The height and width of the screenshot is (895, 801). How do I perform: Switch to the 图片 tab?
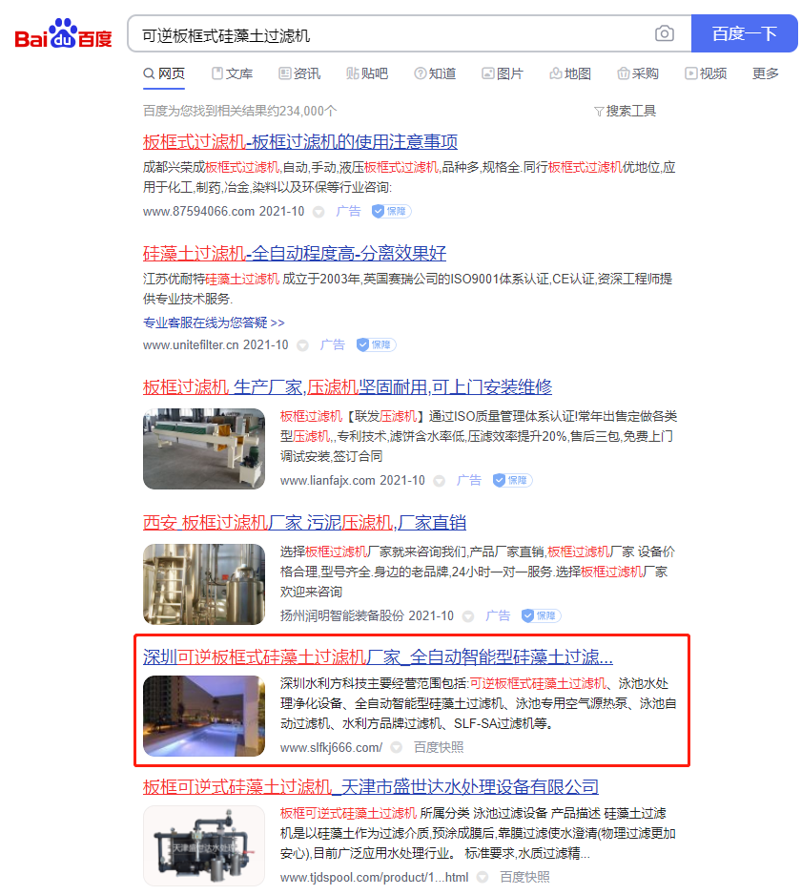pos(503,73)
